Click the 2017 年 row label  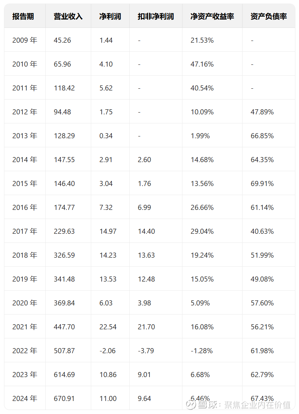point(25,231)
